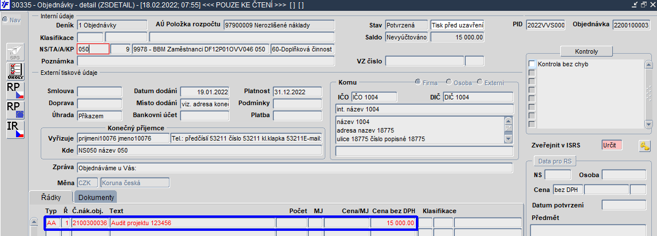Image resolution: width=657 pixels, height=236 pixels.
Task: Click the Datum dodání field 19.01.2022
Action: (204, 92)
